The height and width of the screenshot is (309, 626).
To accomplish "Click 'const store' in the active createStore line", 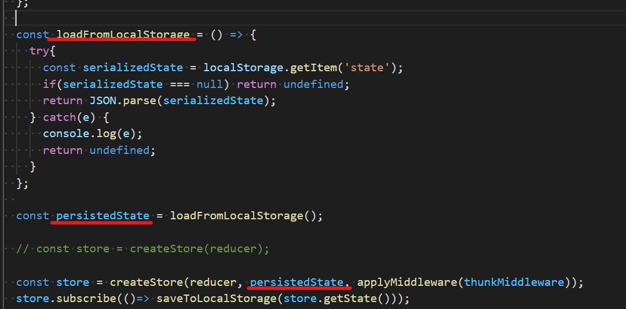I will coord(53,282).
